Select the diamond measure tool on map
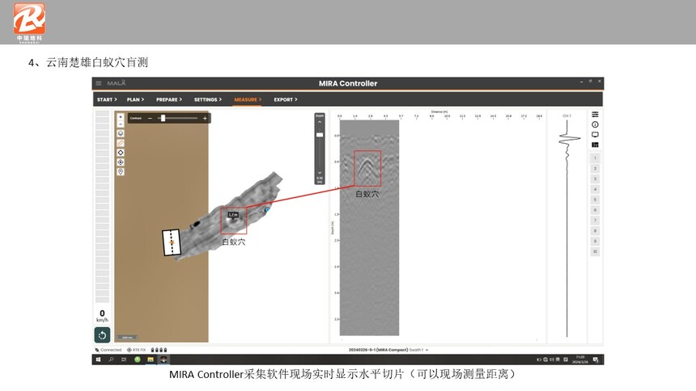Image resolution: width=696 pixels, height=391 pixels. [121, 153]
